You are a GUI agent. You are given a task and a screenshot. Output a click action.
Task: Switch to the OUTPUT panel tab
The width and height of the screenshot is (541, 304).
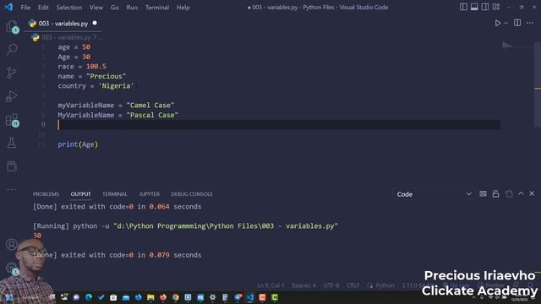point(81,194)
